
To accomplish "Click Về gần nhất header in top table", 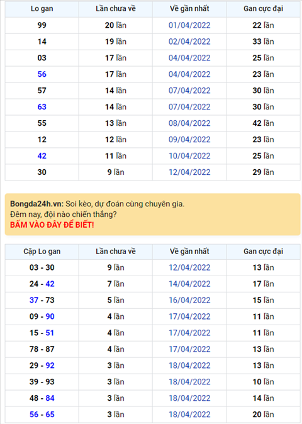I will coord(189,9).
